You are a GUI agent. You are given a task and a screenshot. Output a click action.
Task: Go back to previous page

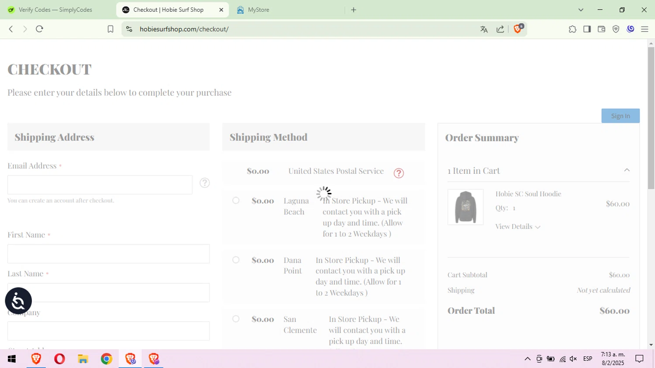pyautogui.click(x=11, y=29)
